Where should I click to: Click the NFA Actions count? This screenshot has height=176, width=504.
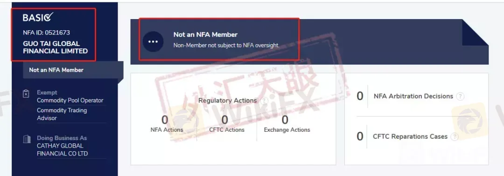tap(165, 120)
